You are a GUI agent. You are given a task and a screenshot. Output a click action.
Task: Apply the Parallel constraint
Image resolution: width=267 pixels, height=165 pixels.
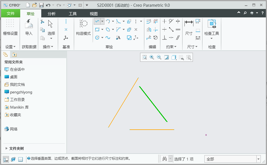[x=178, y=37]
